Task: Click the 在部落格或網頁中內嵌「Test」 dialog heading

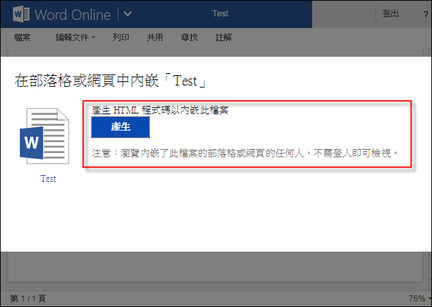Action: pos(110,81)
